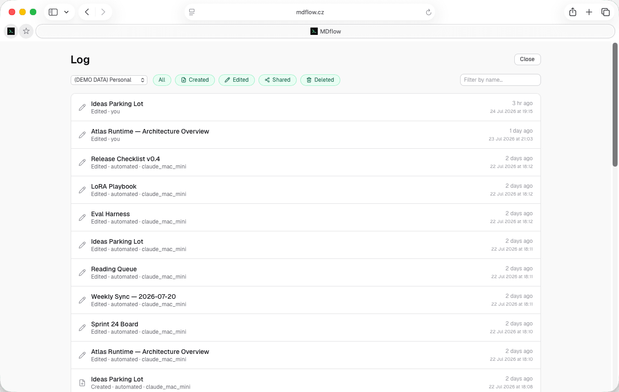Close the Log view
Viewport: 619px width, 392px height.
point(527,59)
